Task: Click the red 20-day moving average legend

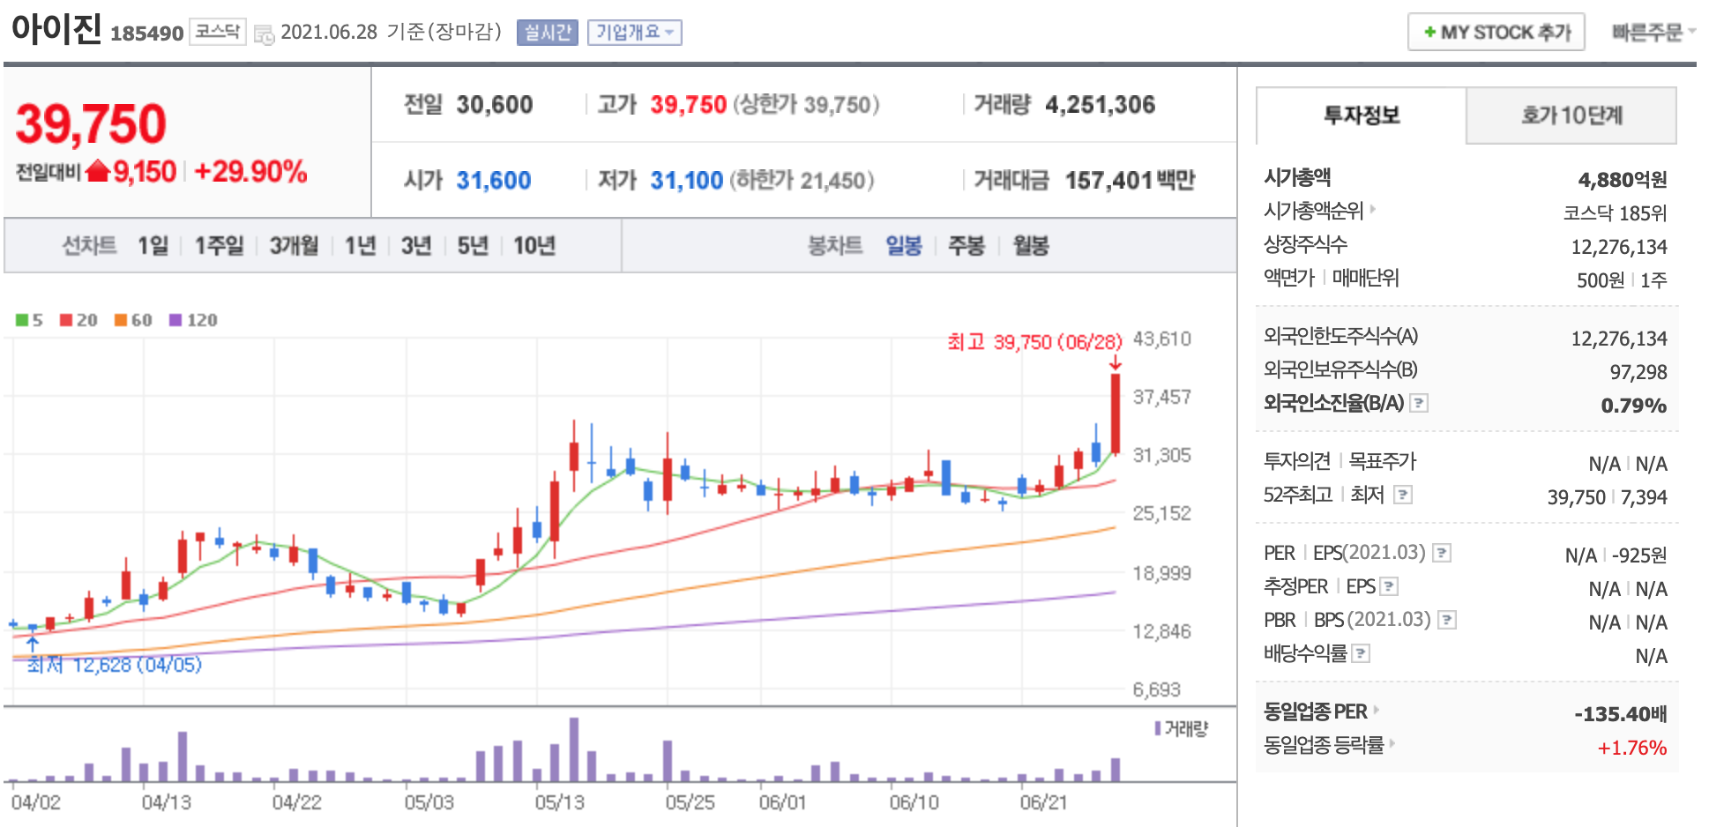Action: coord(78,320)
